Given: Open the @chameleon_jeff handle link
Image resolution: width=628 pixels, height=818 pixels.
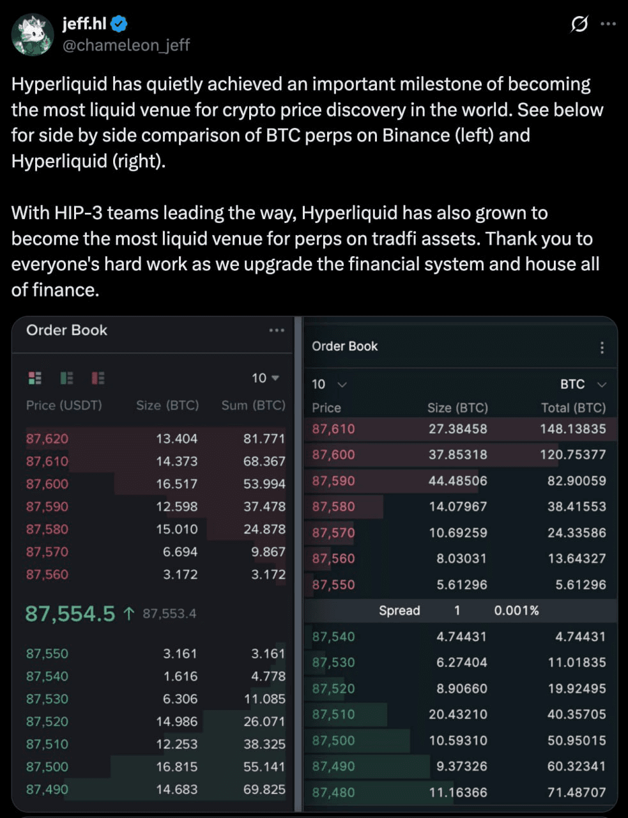Looking at the screenshot, I should point(126,45).
